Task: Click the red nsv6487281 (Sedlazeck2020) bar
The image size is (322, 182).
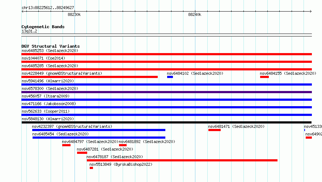Action: tap(82, 153)
